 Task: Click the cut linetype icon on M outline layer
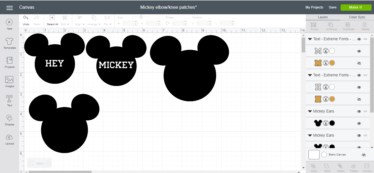pyautogui.click(x=326, y=51)
